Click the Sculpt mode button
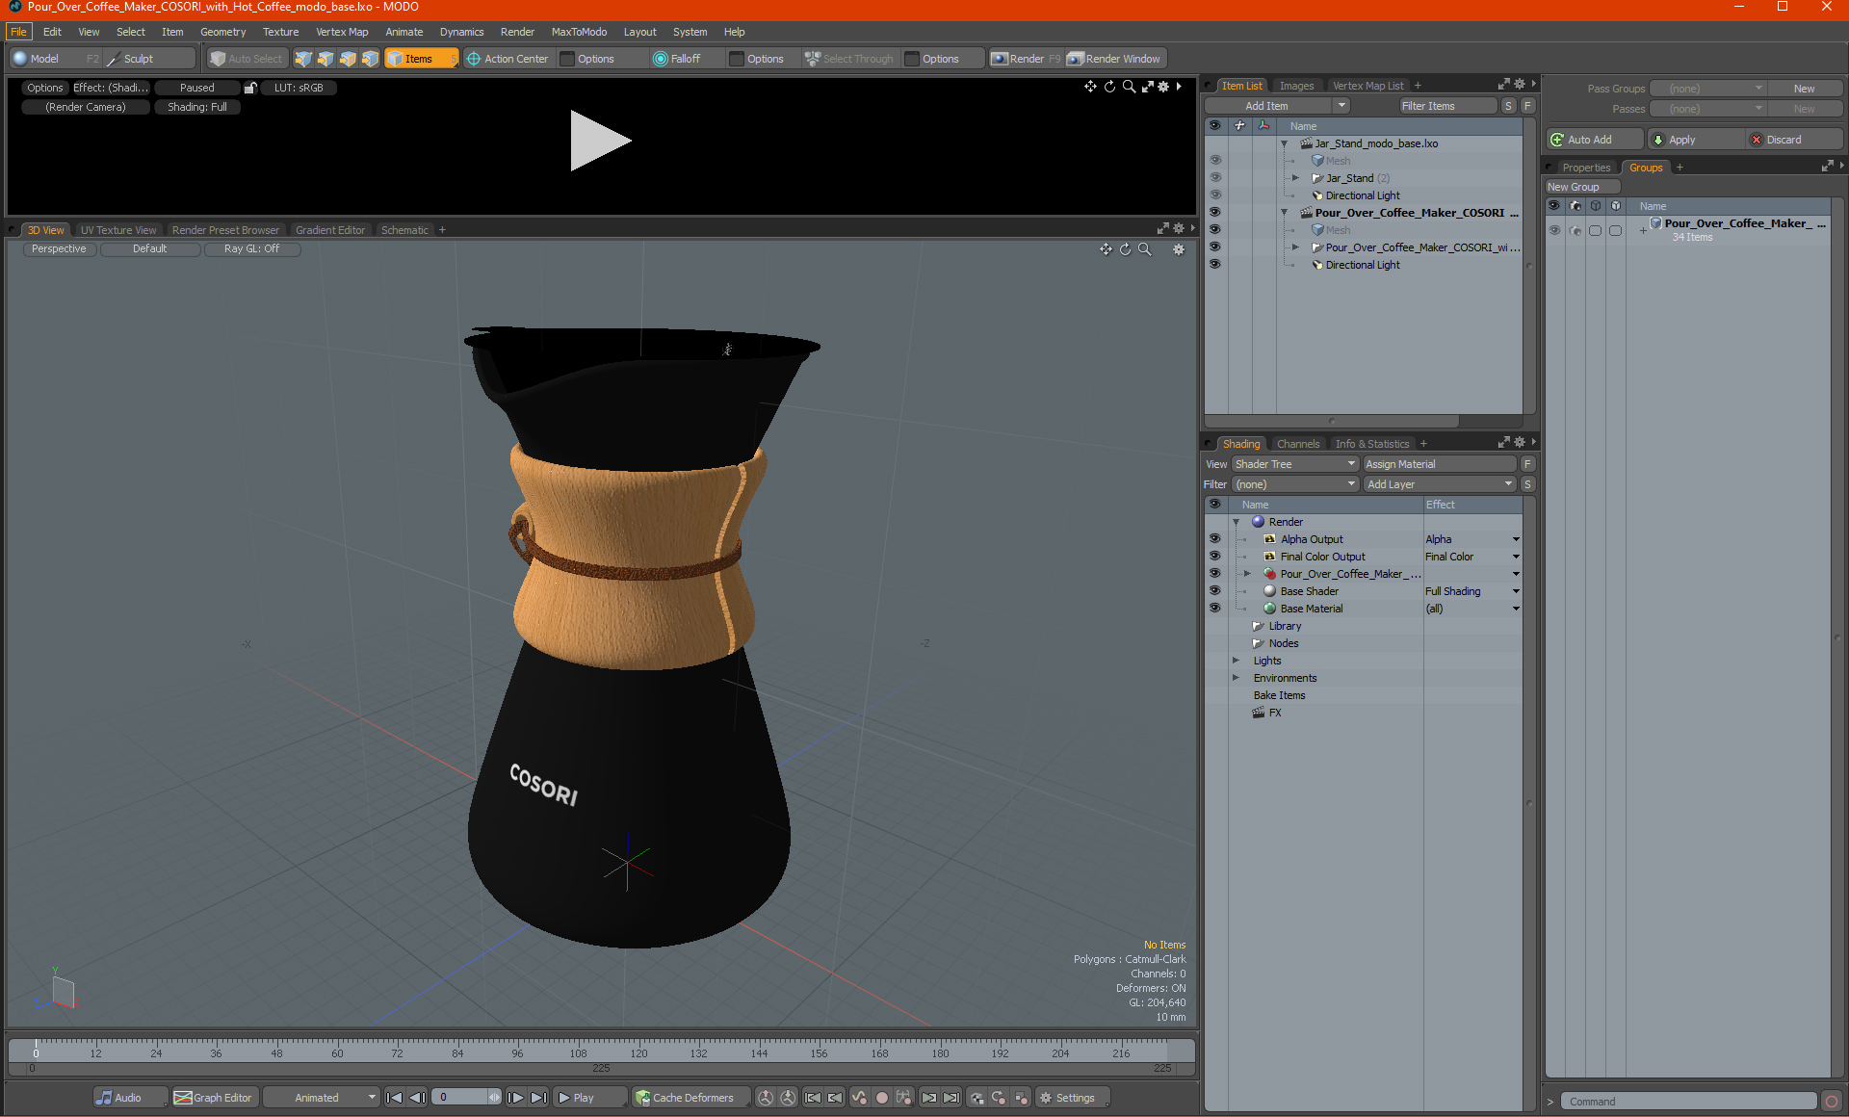This screenshot has height=1117, width=1849. coord(148,59)
